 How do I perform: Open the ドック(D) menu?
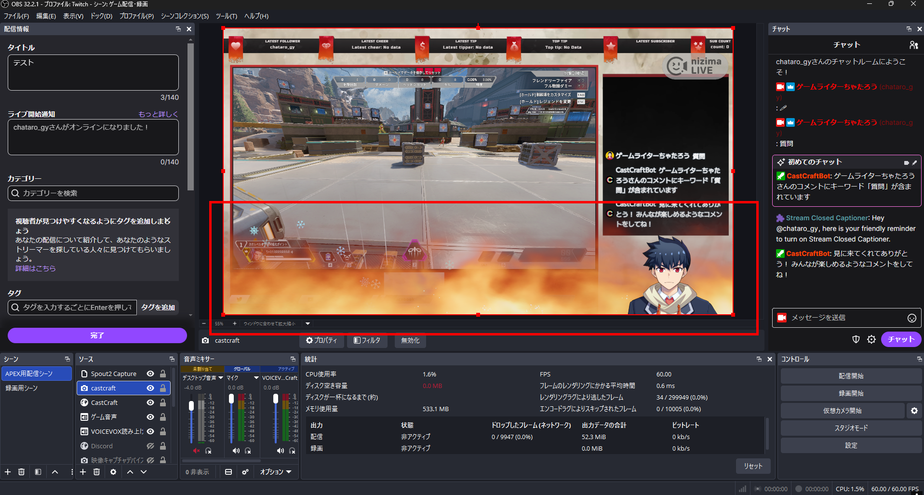[x=101, y=16]
